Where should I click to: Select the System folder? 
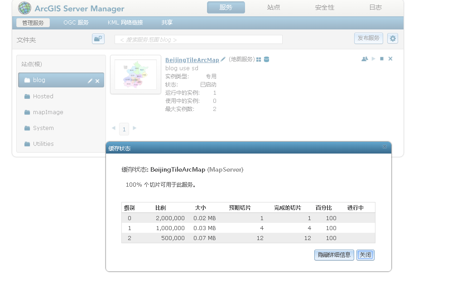point(39,128)
